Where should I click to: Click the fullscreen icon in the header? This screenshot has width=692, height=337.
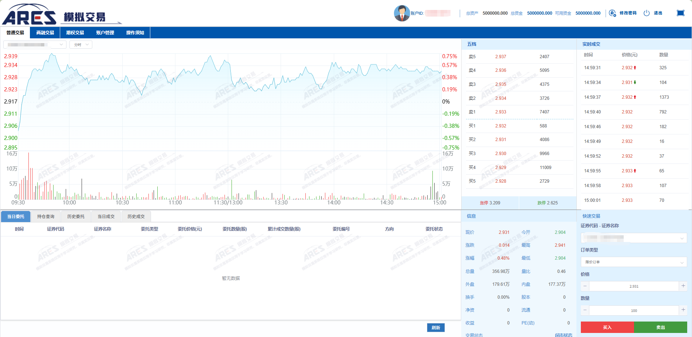(681, 13)
